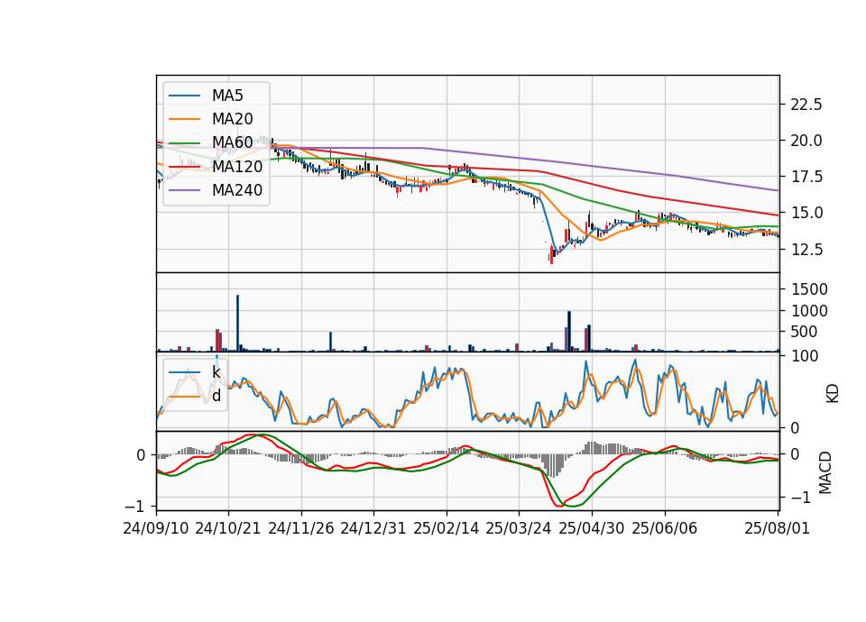The image size is (866, 622).
Task: Click the KD axis title
Action: (833, 394)
